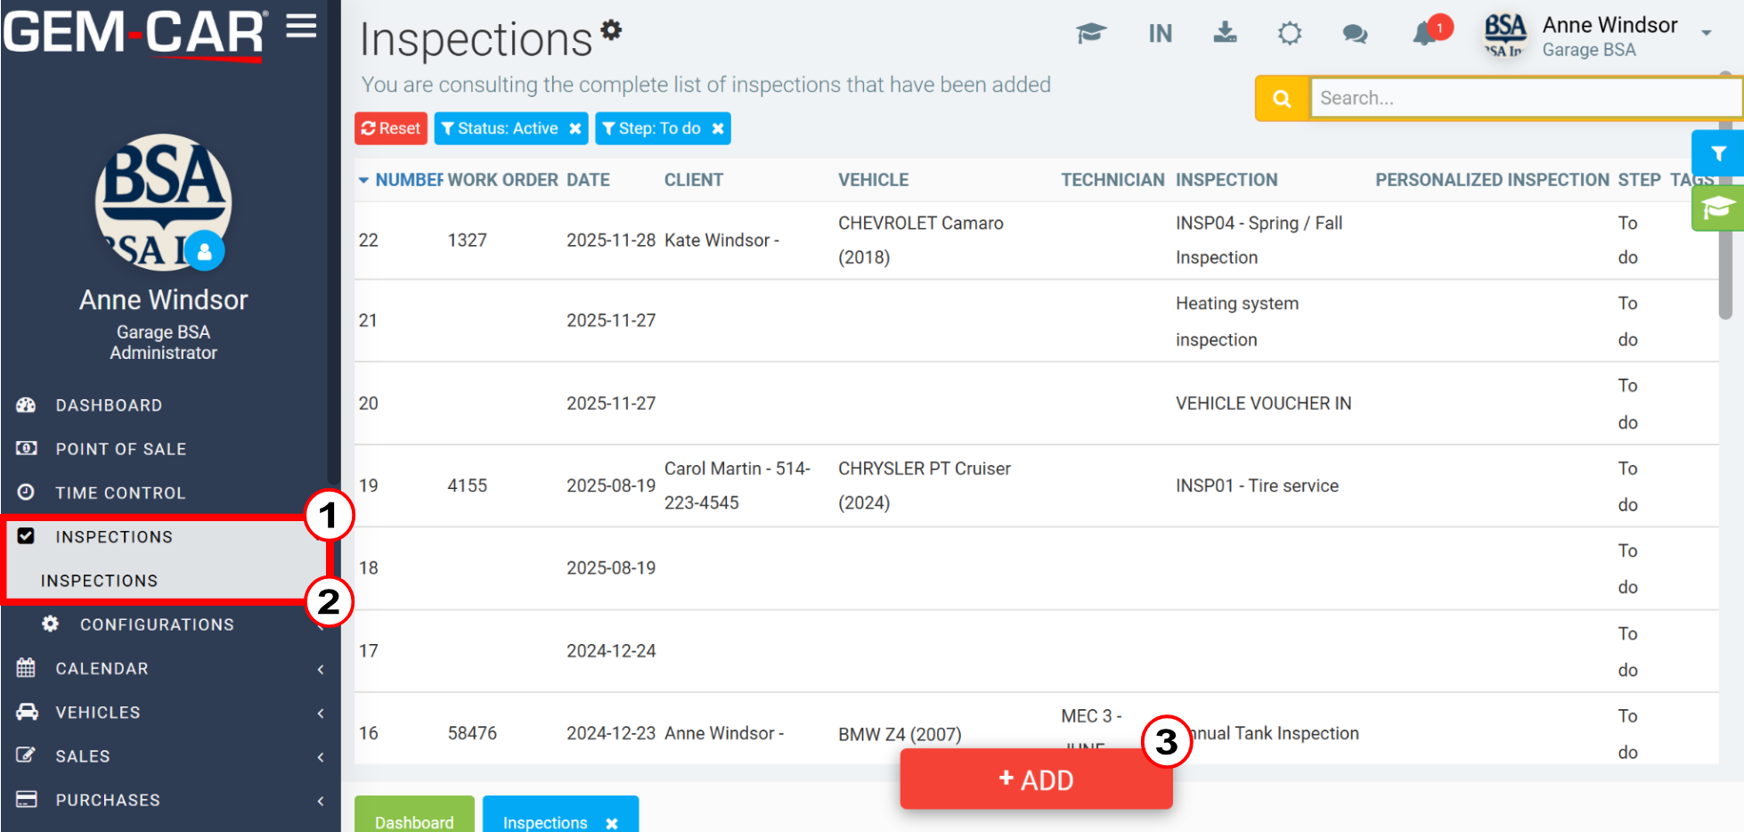
Task: Expand the Sales menu chevron
Action: tap(321, 756)
